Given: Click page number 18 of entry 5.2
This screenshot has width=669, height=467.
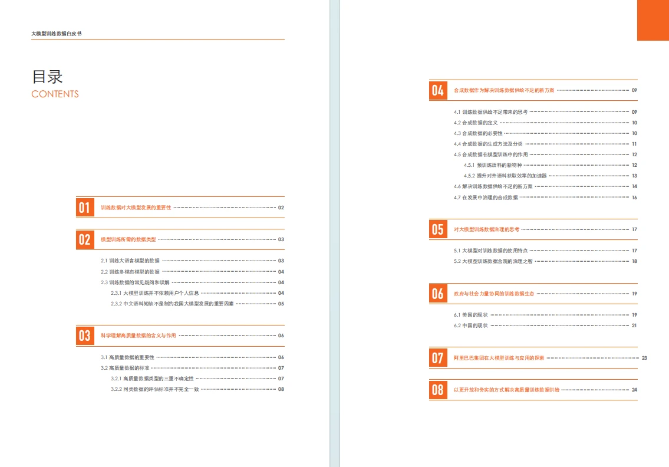Looking at the screenshot, I should 634,261.
